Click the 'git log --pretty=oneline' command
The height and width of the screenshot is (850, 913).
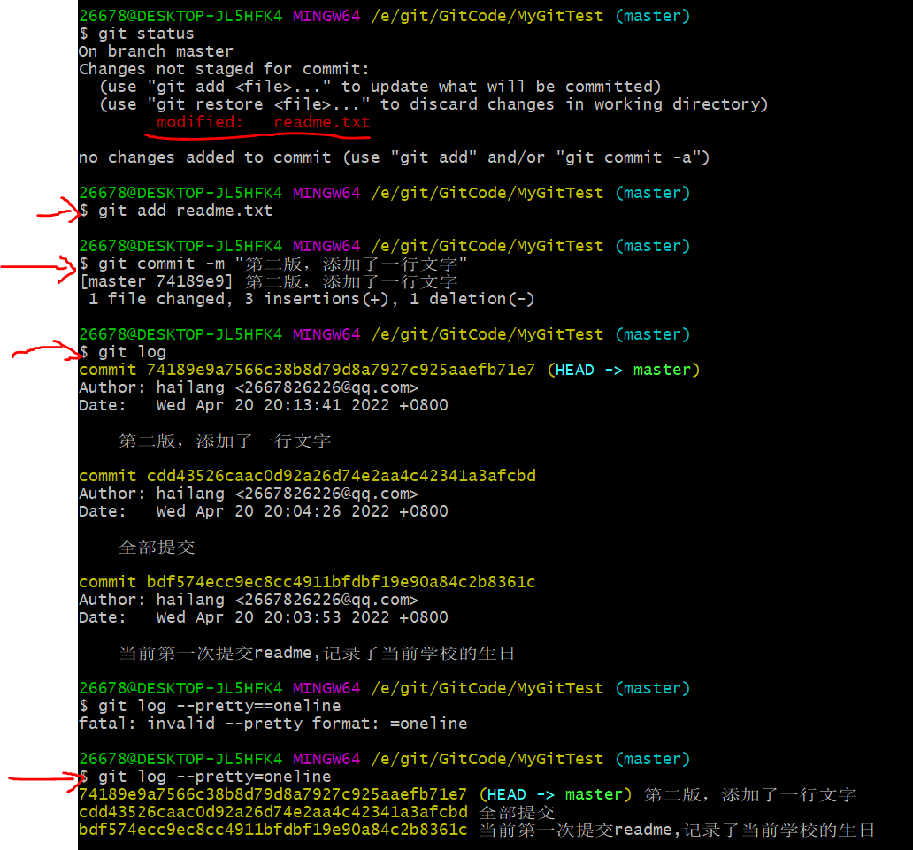coord(205,777)
